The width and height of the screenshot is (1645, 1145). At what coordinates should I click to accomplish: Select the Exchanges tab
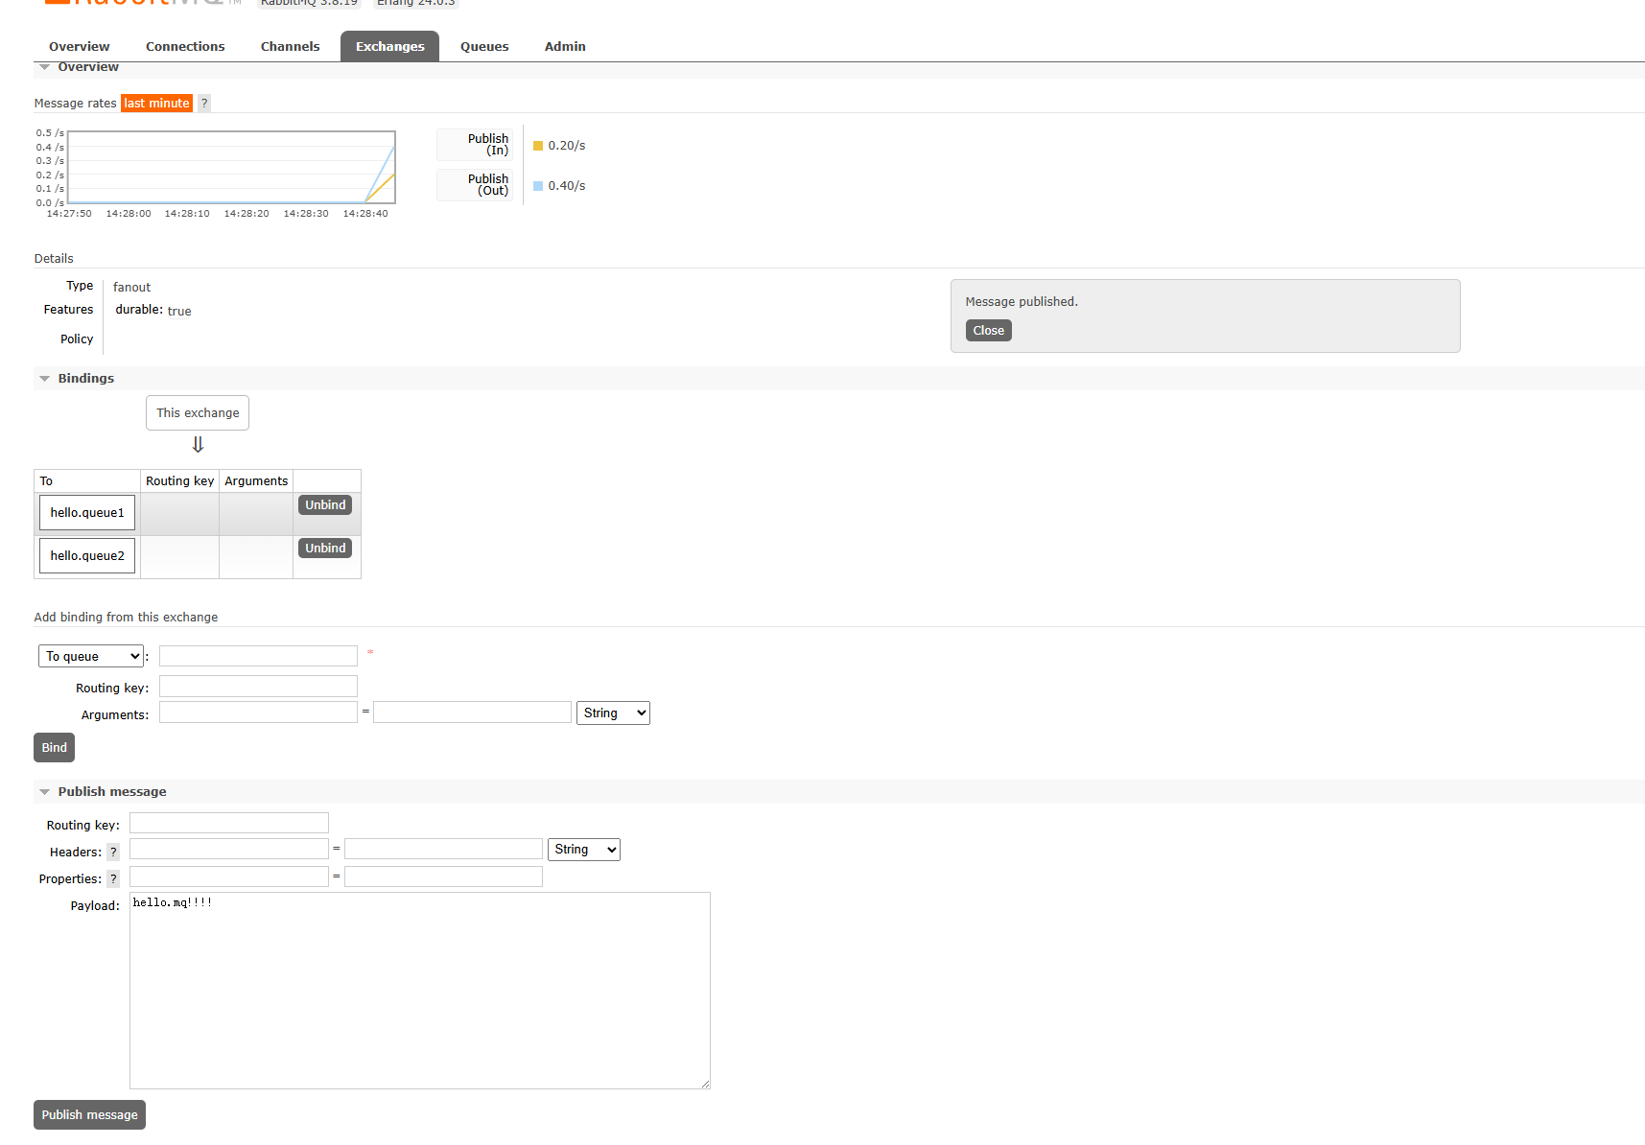[x=389, y=46]
